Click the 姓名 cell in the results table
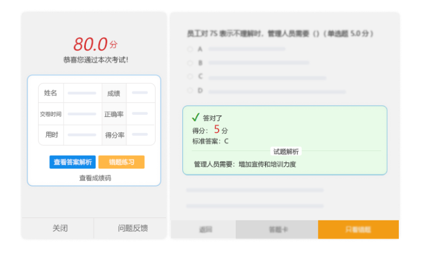The image size is (425, 255). [51, 93]
